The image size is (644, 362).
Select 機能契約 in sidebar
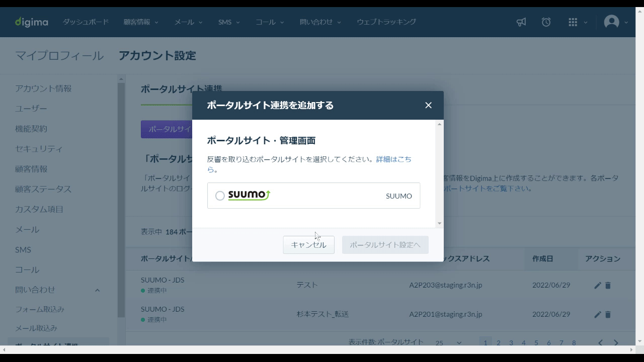pyautogui.click(x=31, y=129)
